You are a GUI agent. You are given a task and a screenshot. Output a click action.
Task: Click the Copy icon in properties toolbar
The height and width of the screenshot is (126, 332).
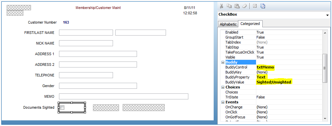(229, 6)
